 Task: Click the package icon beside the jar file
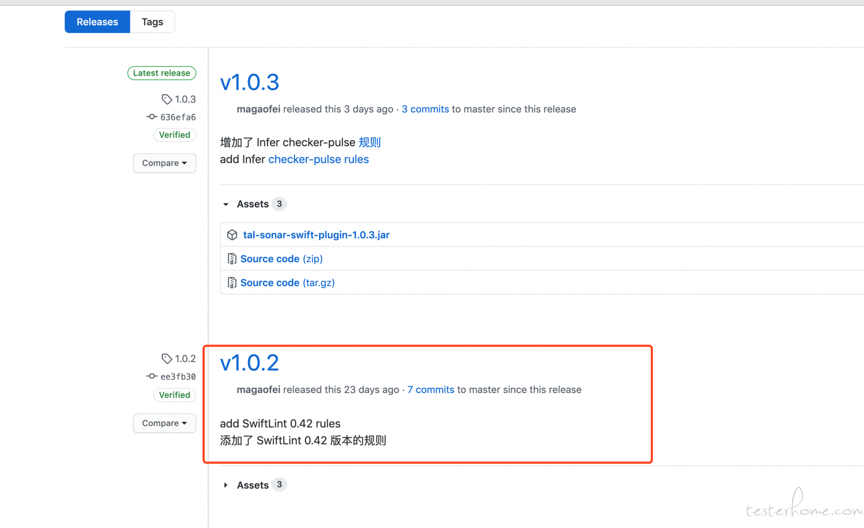click(x=232, y=235)
